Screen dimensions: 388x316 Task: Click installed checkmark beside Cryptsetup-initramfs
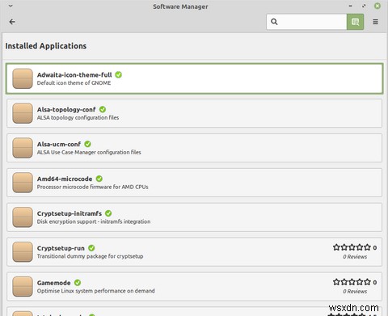pyautogui.click(x=108, y=213)
